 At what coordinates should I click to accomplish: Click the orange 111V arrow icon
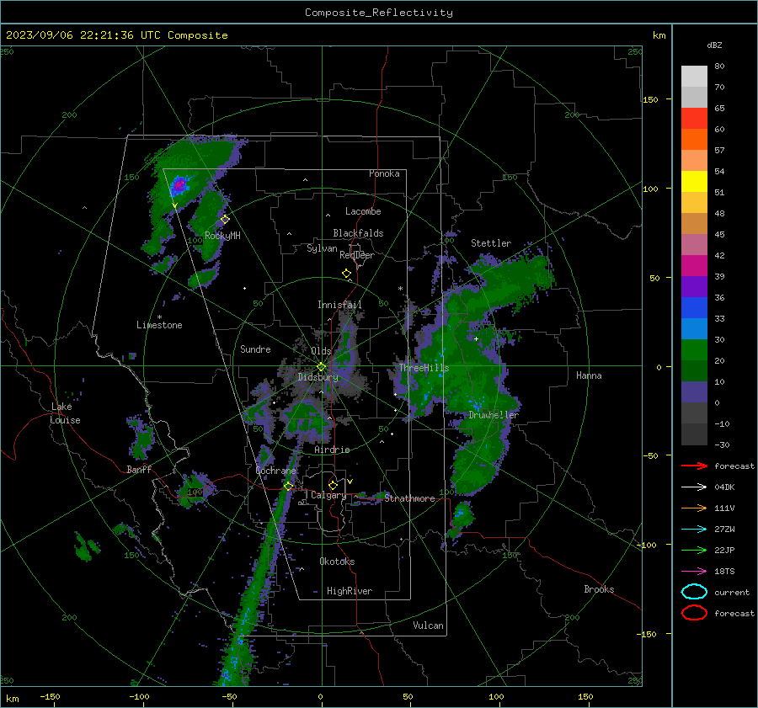pos(694,508)
